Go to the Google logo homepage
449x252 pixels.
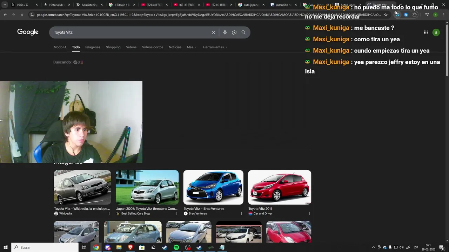(x=28, y=32)
